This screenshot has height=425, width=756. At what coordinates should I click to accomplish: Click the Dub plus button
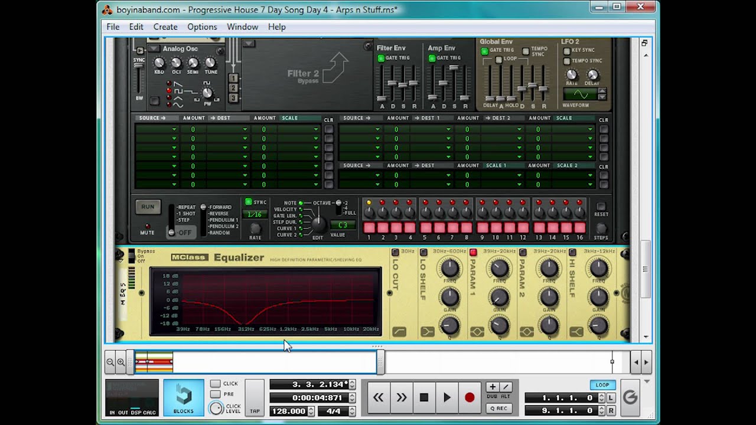(x=493, y=387)
